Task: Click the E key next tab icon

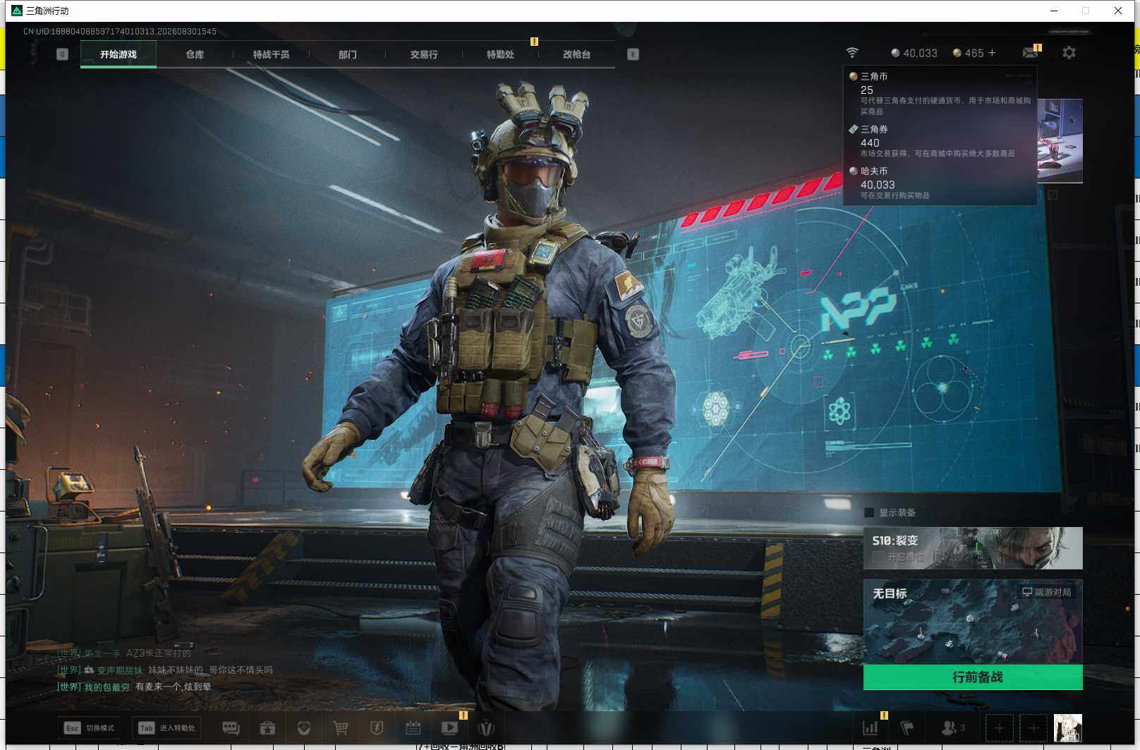Action: (x=633, y=54)
